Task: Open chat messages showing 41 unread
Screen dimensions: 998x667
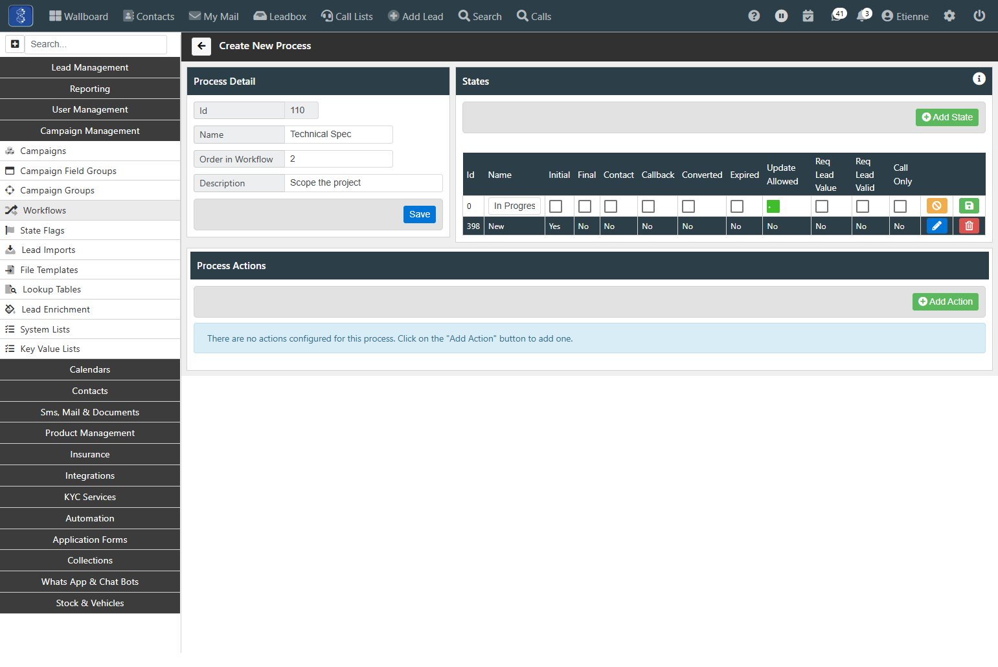Action: pyautogui.click(x=838, y=15)
